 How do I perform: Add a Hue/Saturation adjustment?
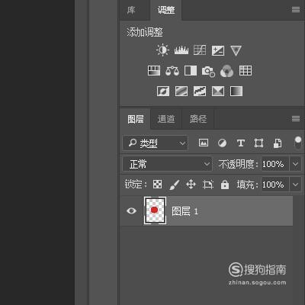[x=154, y=71]
